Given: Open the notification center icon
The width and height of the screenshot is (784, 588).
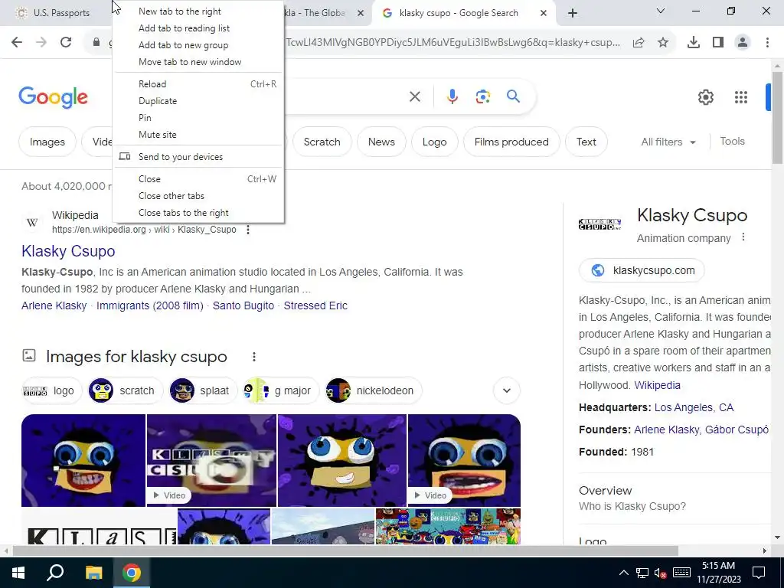Looking at the screenshot, I should [x=759, y=573].
